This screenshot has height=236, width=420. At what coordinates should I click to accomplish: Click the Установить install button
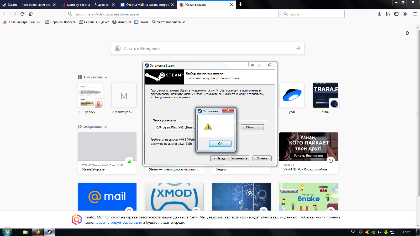239,158
